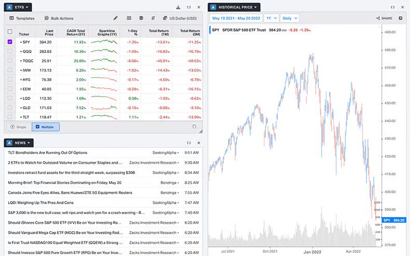Click the resize grip handle of ETFs panel
This screenshot has height=256, width=410.
pyautogui.click(x=201, y=131)
